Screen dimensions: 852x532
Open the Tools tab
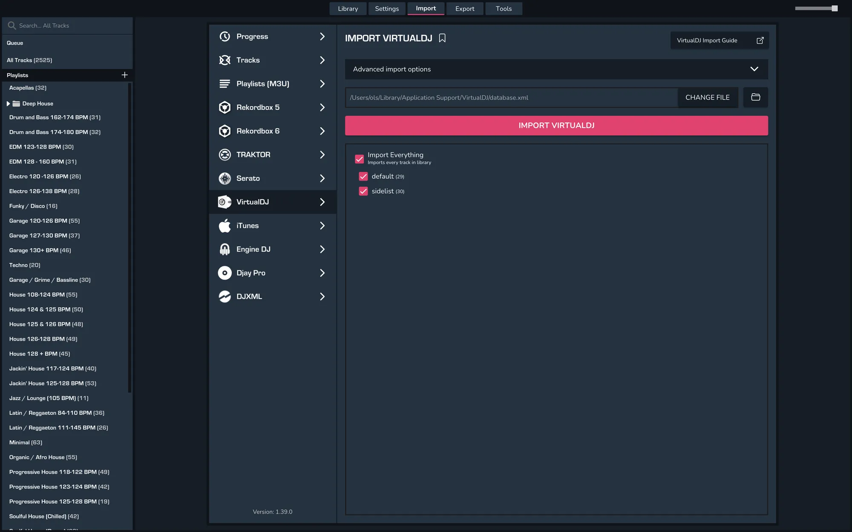tap(503, 9)
